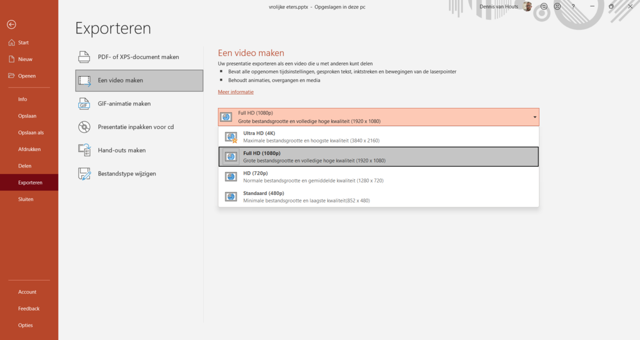
Task: Choose the HD (720p) quality option
Action: tap(350, 176)
